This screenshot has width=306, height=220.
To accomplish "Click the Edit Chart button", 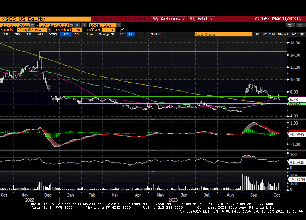I will pos(276,34).
